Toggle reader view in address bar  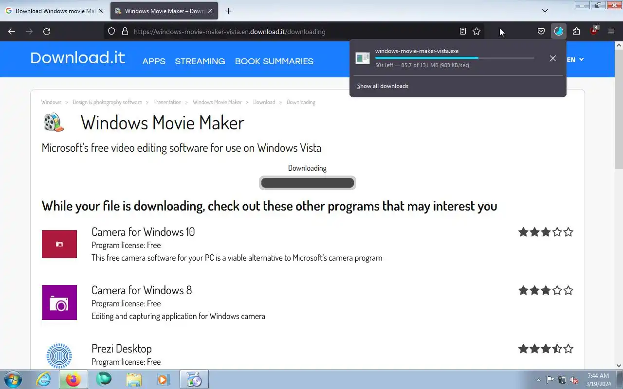click(463, 32)
